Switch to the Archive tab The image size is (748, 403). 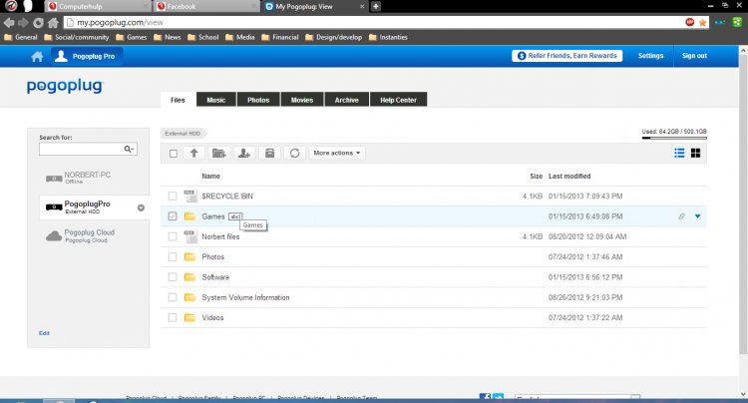[x=346, y=100]
